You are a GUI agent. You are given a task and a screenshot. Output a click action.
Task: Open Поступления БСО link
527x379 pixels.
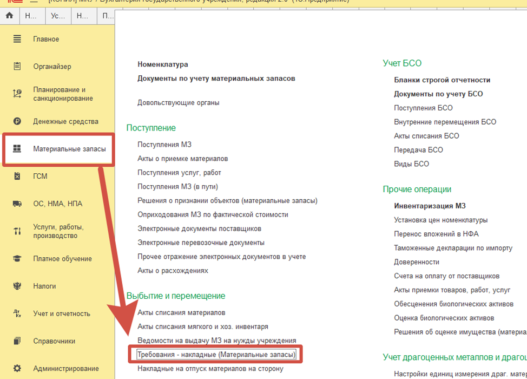(x=423, y=108)
